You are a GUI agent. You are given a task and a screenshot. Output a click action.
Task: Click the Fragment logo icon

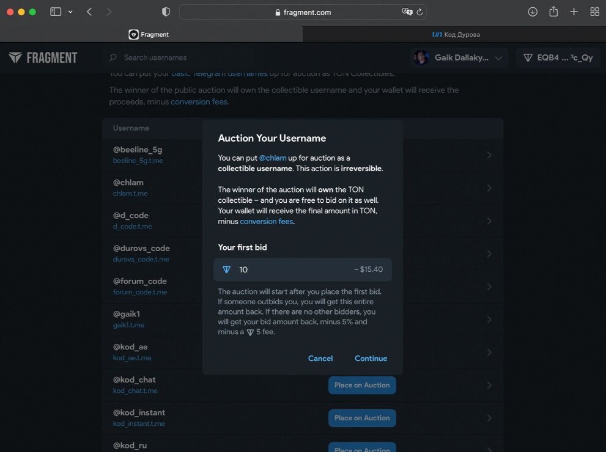point(15,57)
